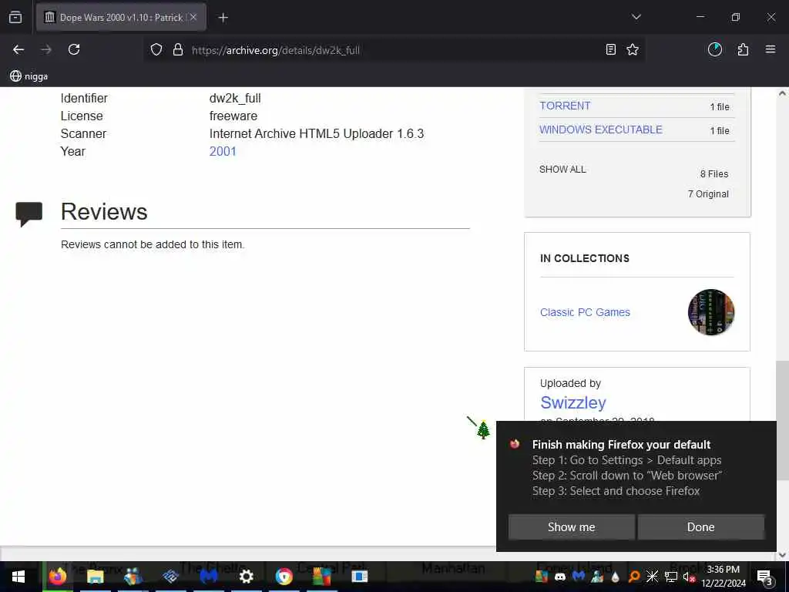Click SHOW ALL files link
The image size is (789, 592).
[x=562, y=170]
